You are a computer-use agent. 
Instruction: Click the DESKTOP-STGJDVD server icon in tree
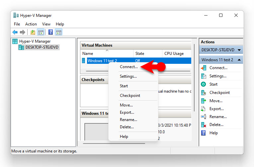pos(21,47)
